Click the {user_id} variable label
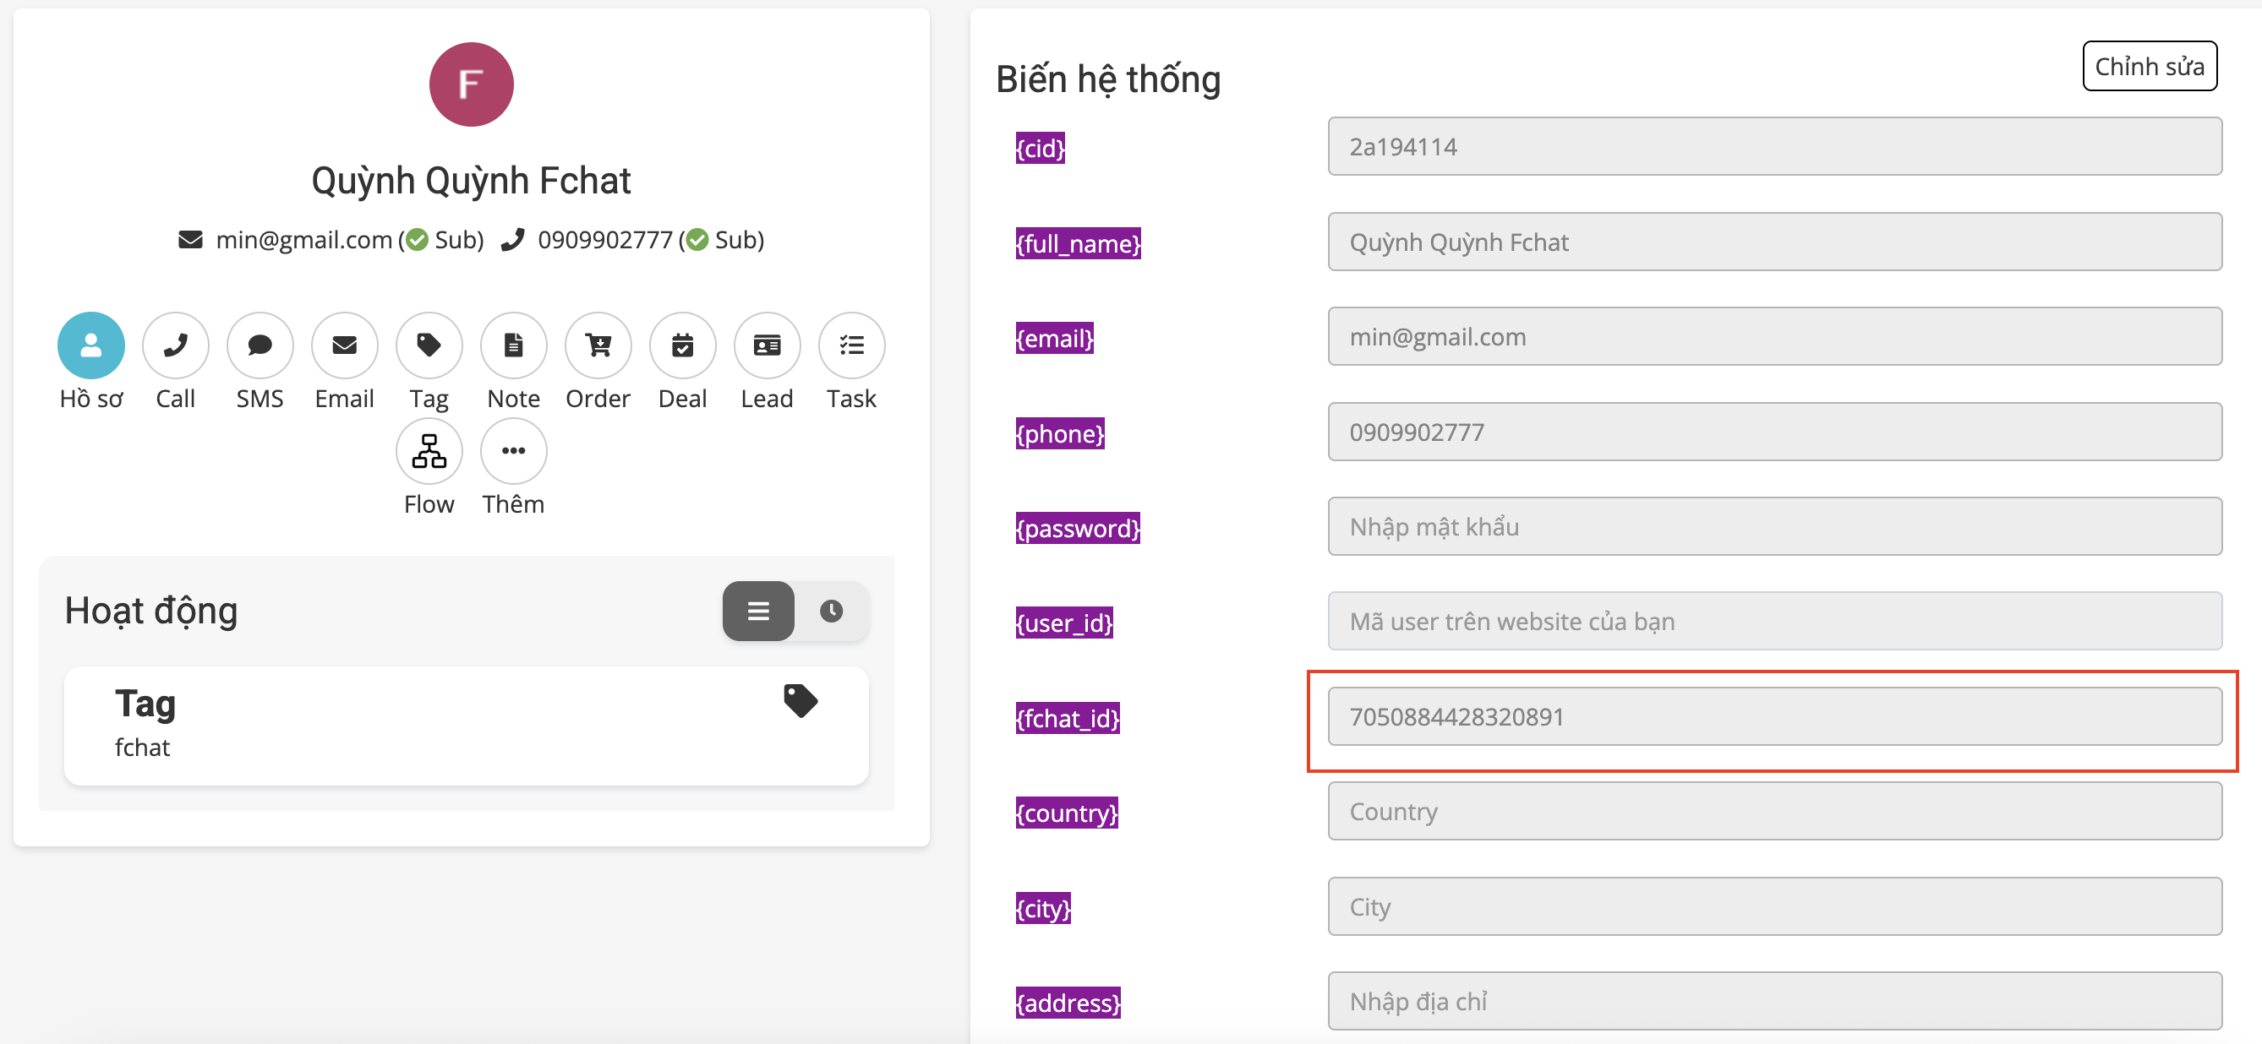This screenshot has width=2262, height=1044. coord(1064,623)
